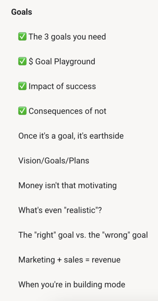The width and height of the screenshot is (158, 301).
Task: Click the green checkmark beside Impact of success
Action: pos(22,86)
